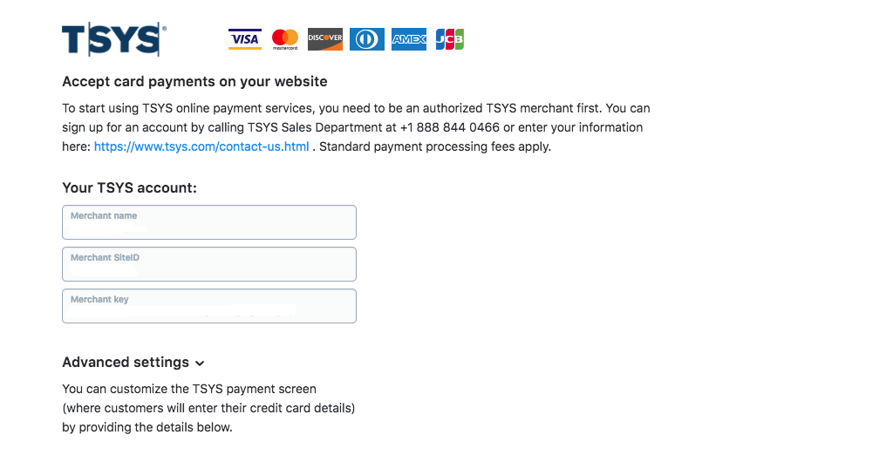Click the 'Your TSYS account:' heading
893x469 pixels.
pos(129,187)
